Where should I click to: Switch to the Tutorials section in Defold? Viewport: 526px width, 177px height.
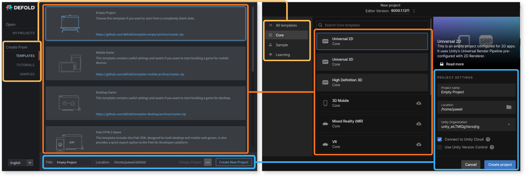25,65
